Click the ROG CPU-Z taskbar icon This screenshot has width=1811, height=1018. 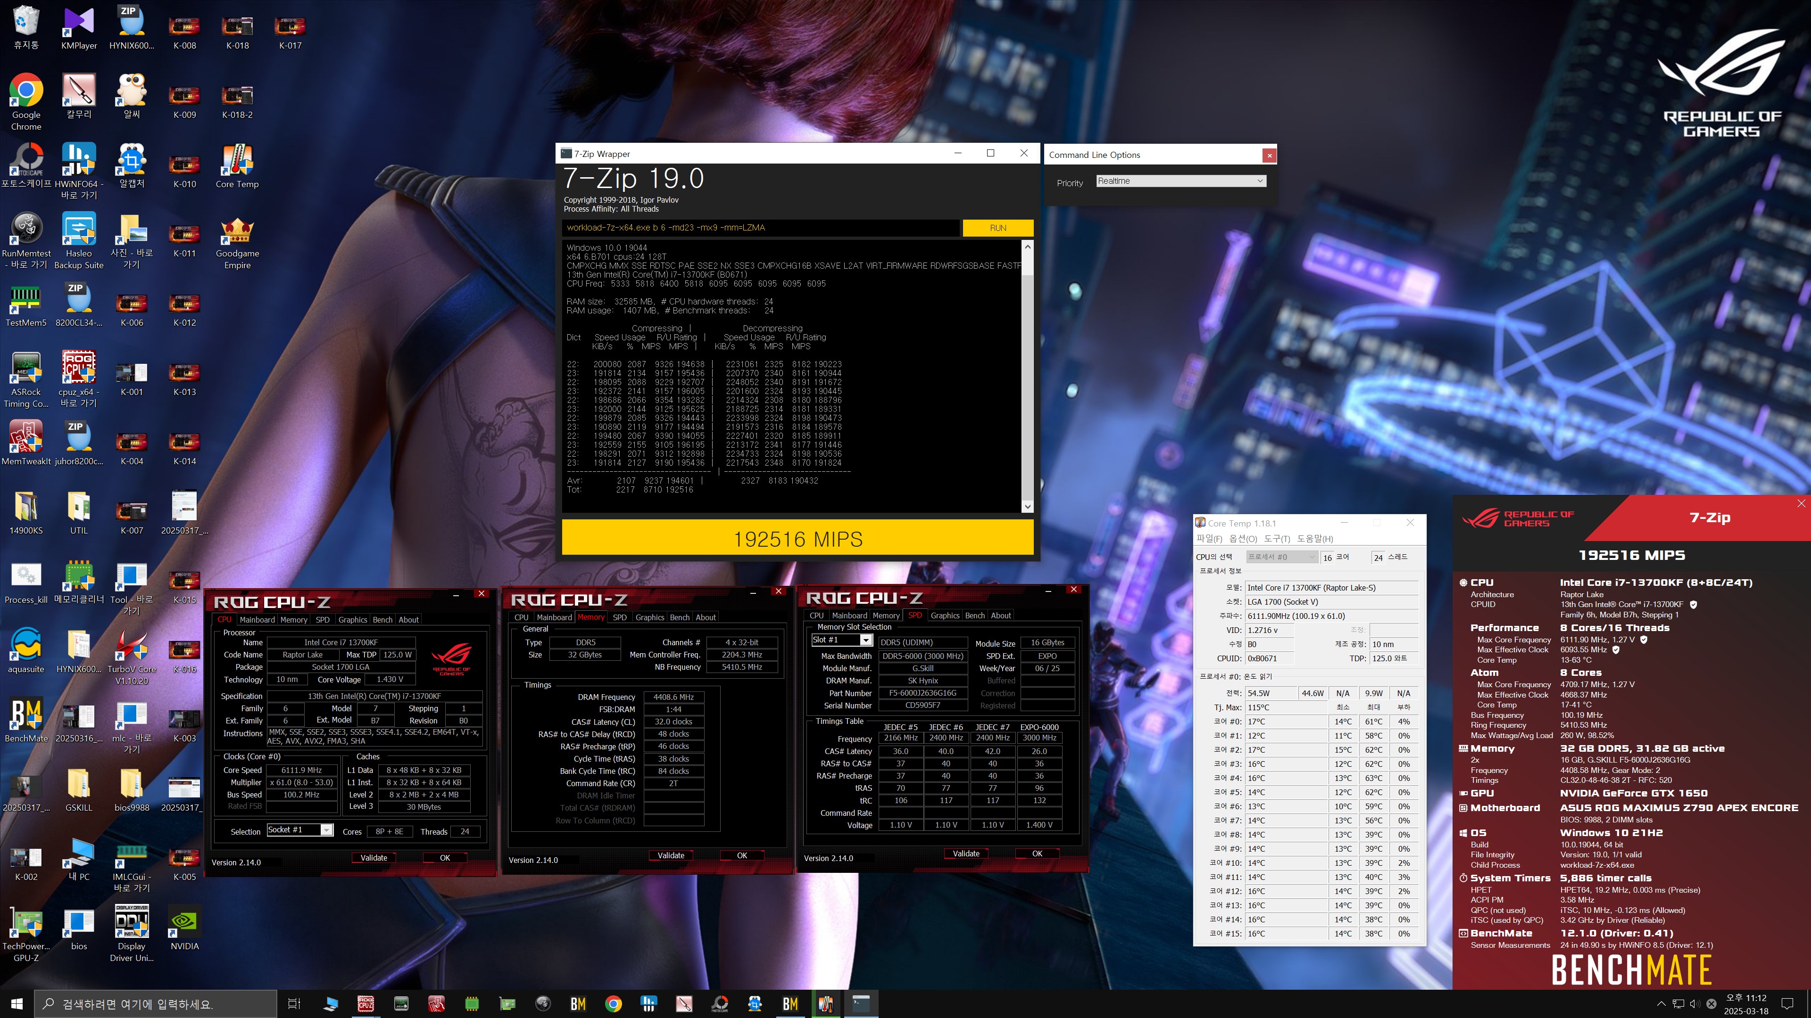366,1004
